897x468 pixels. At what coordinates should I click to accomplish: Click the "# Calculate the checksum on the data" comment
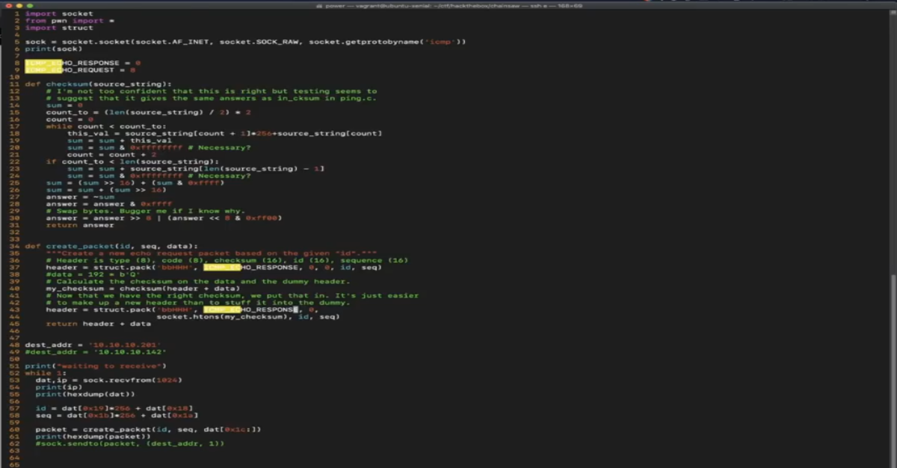coord(198,282)
